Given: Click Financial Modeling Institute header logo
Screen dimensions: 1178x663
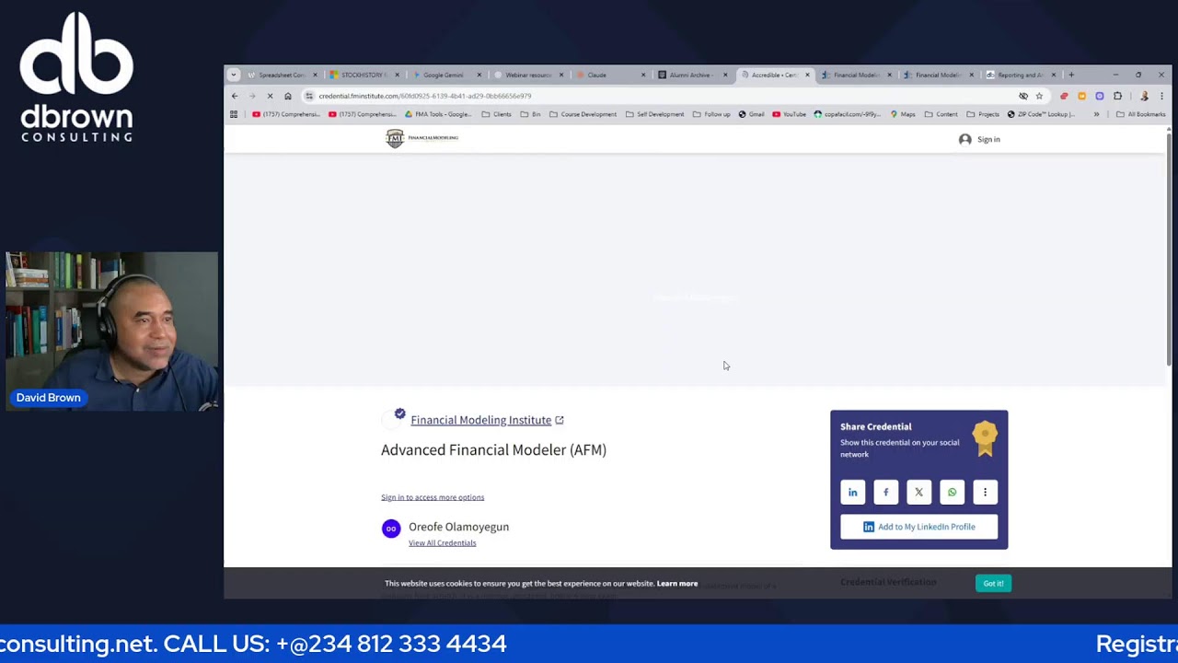Looking at the screenshot, I should pyautogui.click(x=422, y=138).
